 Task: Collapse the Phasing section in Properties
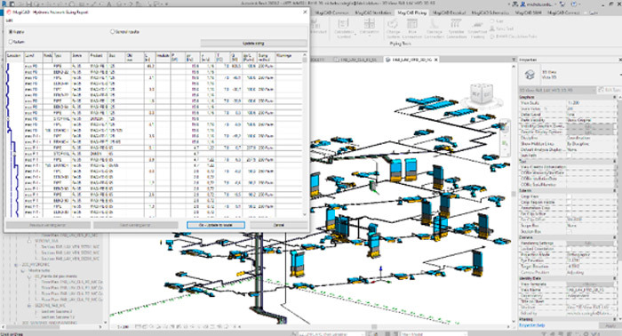pos(616,319)
